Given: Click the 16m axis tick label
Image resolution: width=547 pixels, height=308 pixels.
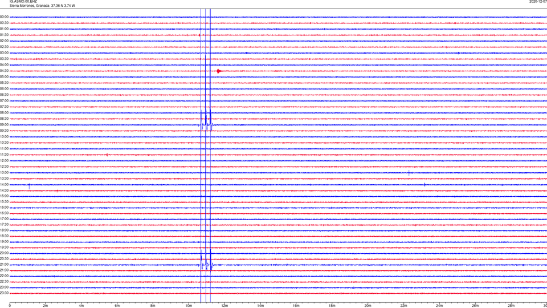Looking at the screenshot, I should pyautogui.click(x=296, y=306).
